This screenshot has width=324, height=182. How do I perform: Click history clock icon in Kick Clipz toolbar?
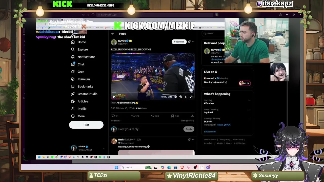pyautogui.click(x=93, y=15)
